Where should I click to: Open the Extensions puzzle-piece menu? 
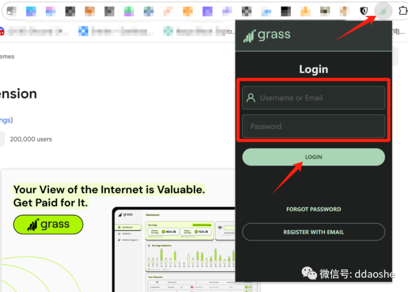tap(402, 11)
